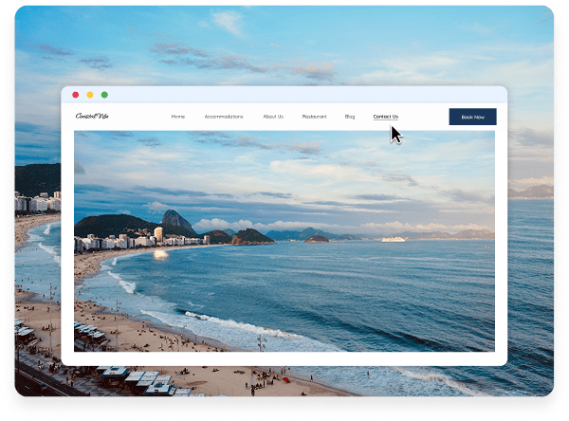Click the red close window dot

pyautogui.click(x=76, y=95)
